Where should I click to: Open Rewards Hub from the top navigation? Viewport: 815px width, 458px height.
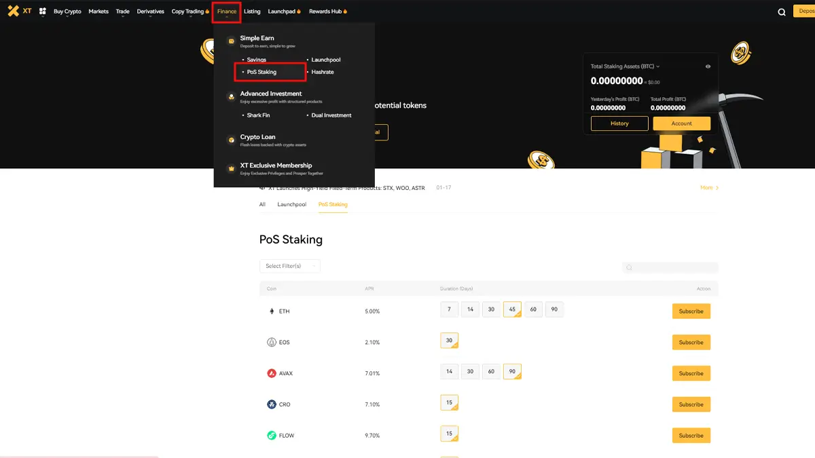[x=328, y=12]
